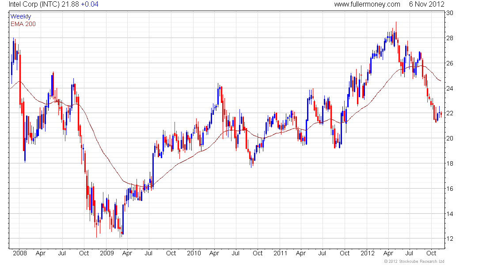The height and width of the screenshot is (265, 486).
Task: Click the y-axis value 18
Action: point(449,163)
